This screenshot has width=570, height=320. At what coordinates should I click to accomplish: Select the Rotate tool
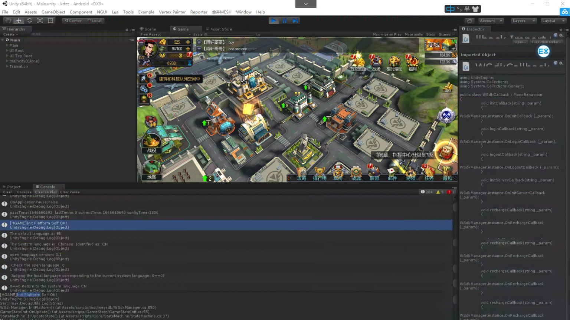(x=29, y=21)
